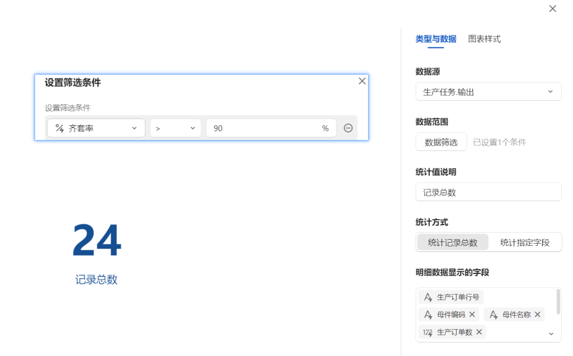Click the number icon of 生产订单数
The height and width of the screenshot is (356, 573).
tap(428, 333)
